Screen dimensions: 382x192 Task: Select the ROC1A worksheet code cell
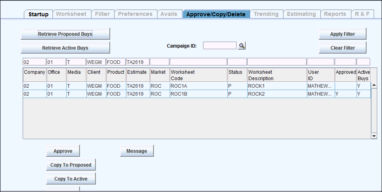(198, 86)
